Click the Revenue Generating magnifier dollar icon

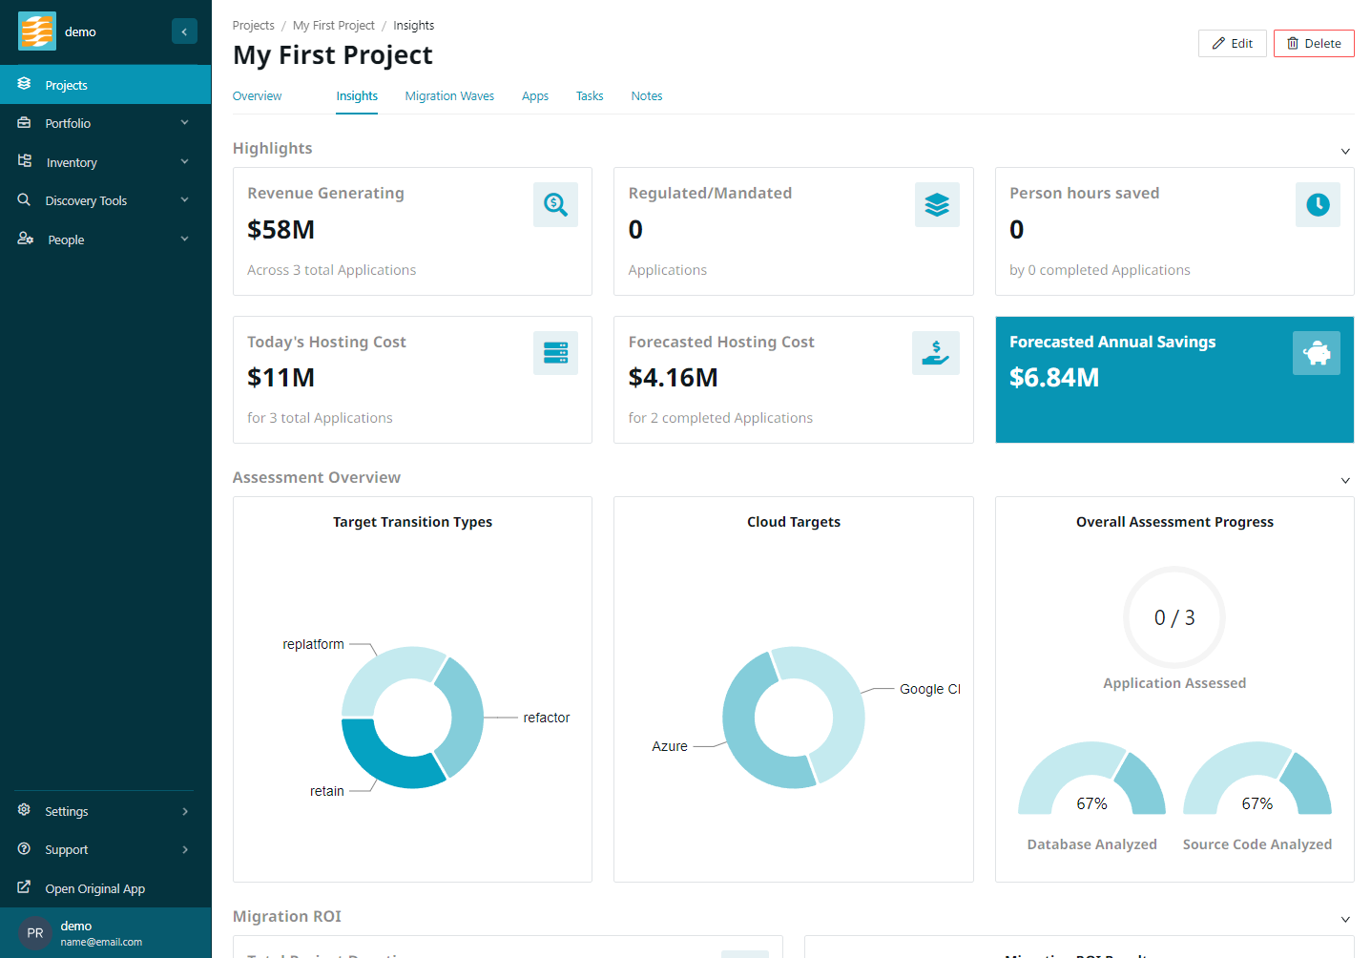pyautogui.click(x=555, y=205)
